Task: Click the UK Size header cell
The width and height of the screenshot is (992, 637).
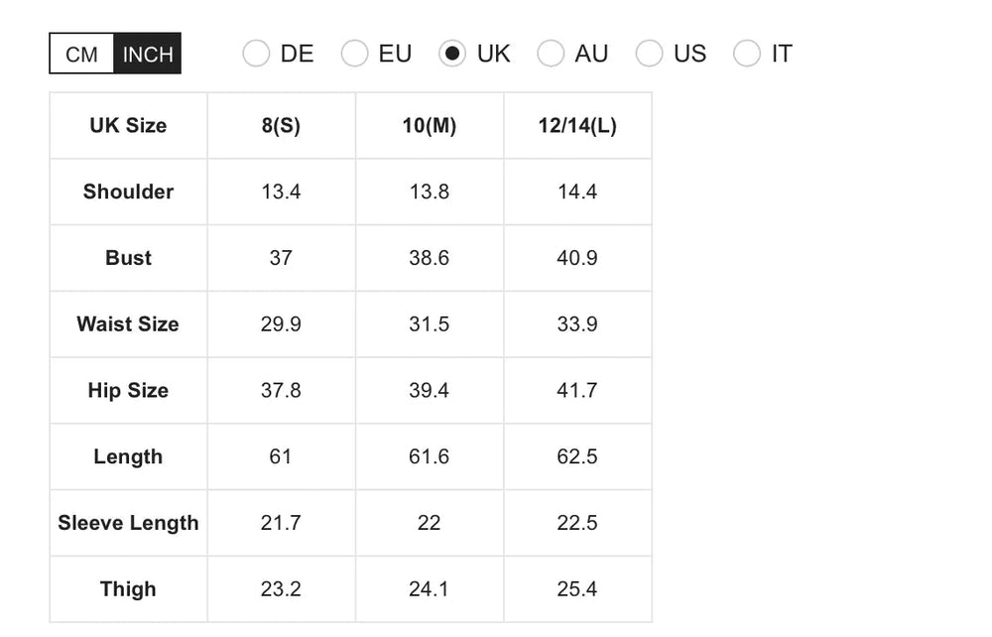Action: [128, 126]
